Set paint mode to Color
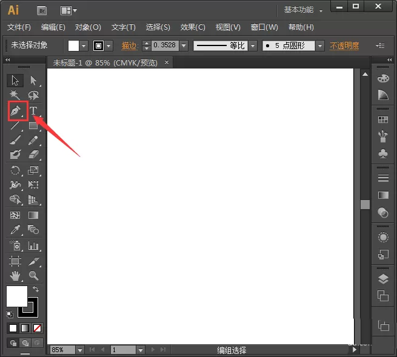The image size is (397, 357). tap(13, 328)
